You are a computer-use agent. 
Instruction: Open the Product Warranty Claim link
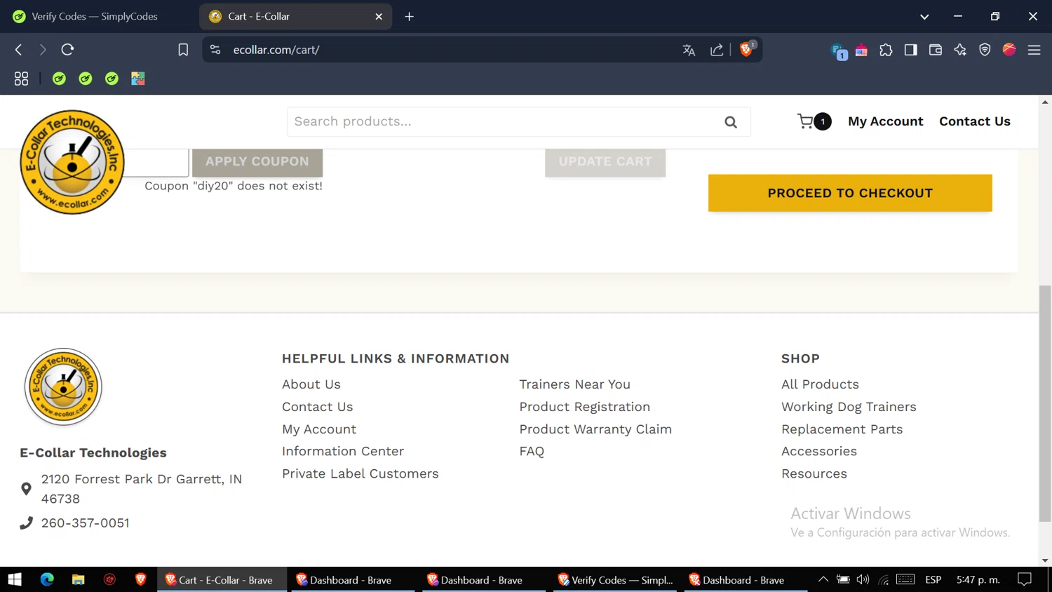click(595, 429)
